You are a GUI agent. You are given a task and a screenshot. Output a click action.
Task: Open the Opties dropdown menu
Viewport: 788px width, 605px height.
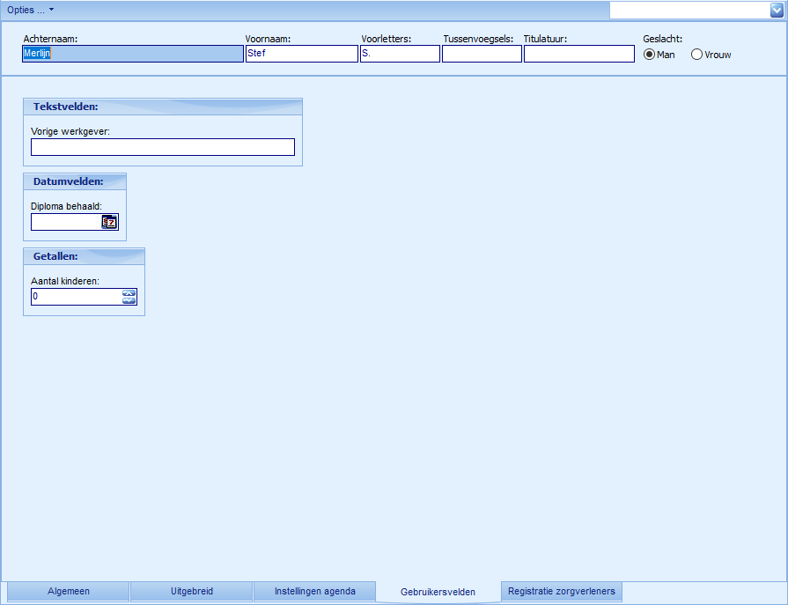coord(30,10)
